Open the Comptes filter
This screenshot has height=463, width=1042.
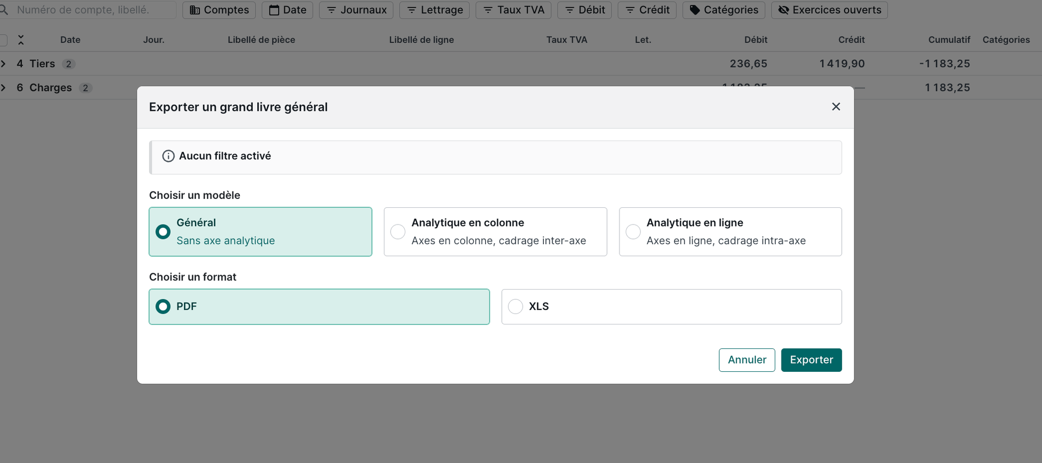pyautogui.click(x=219, y=10)
